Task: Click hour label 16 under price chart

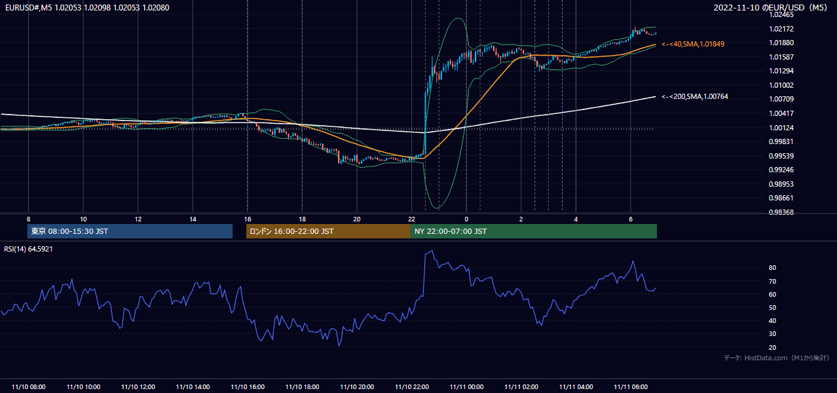Action: 248,219
